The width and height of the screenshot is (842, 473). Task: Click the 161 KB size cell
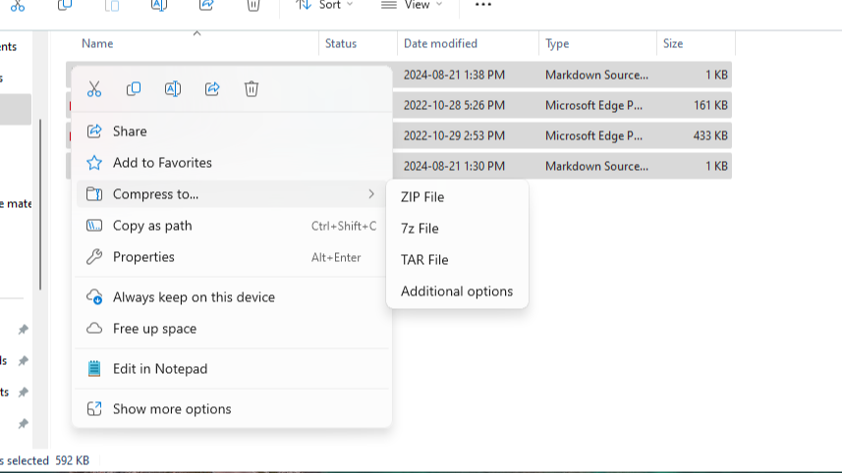[710, 106]
